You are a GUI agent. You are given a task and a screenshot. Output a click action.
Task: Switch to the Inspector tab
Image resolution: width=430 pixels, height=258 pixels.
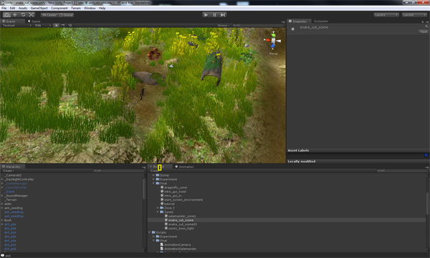coord(299,21)
